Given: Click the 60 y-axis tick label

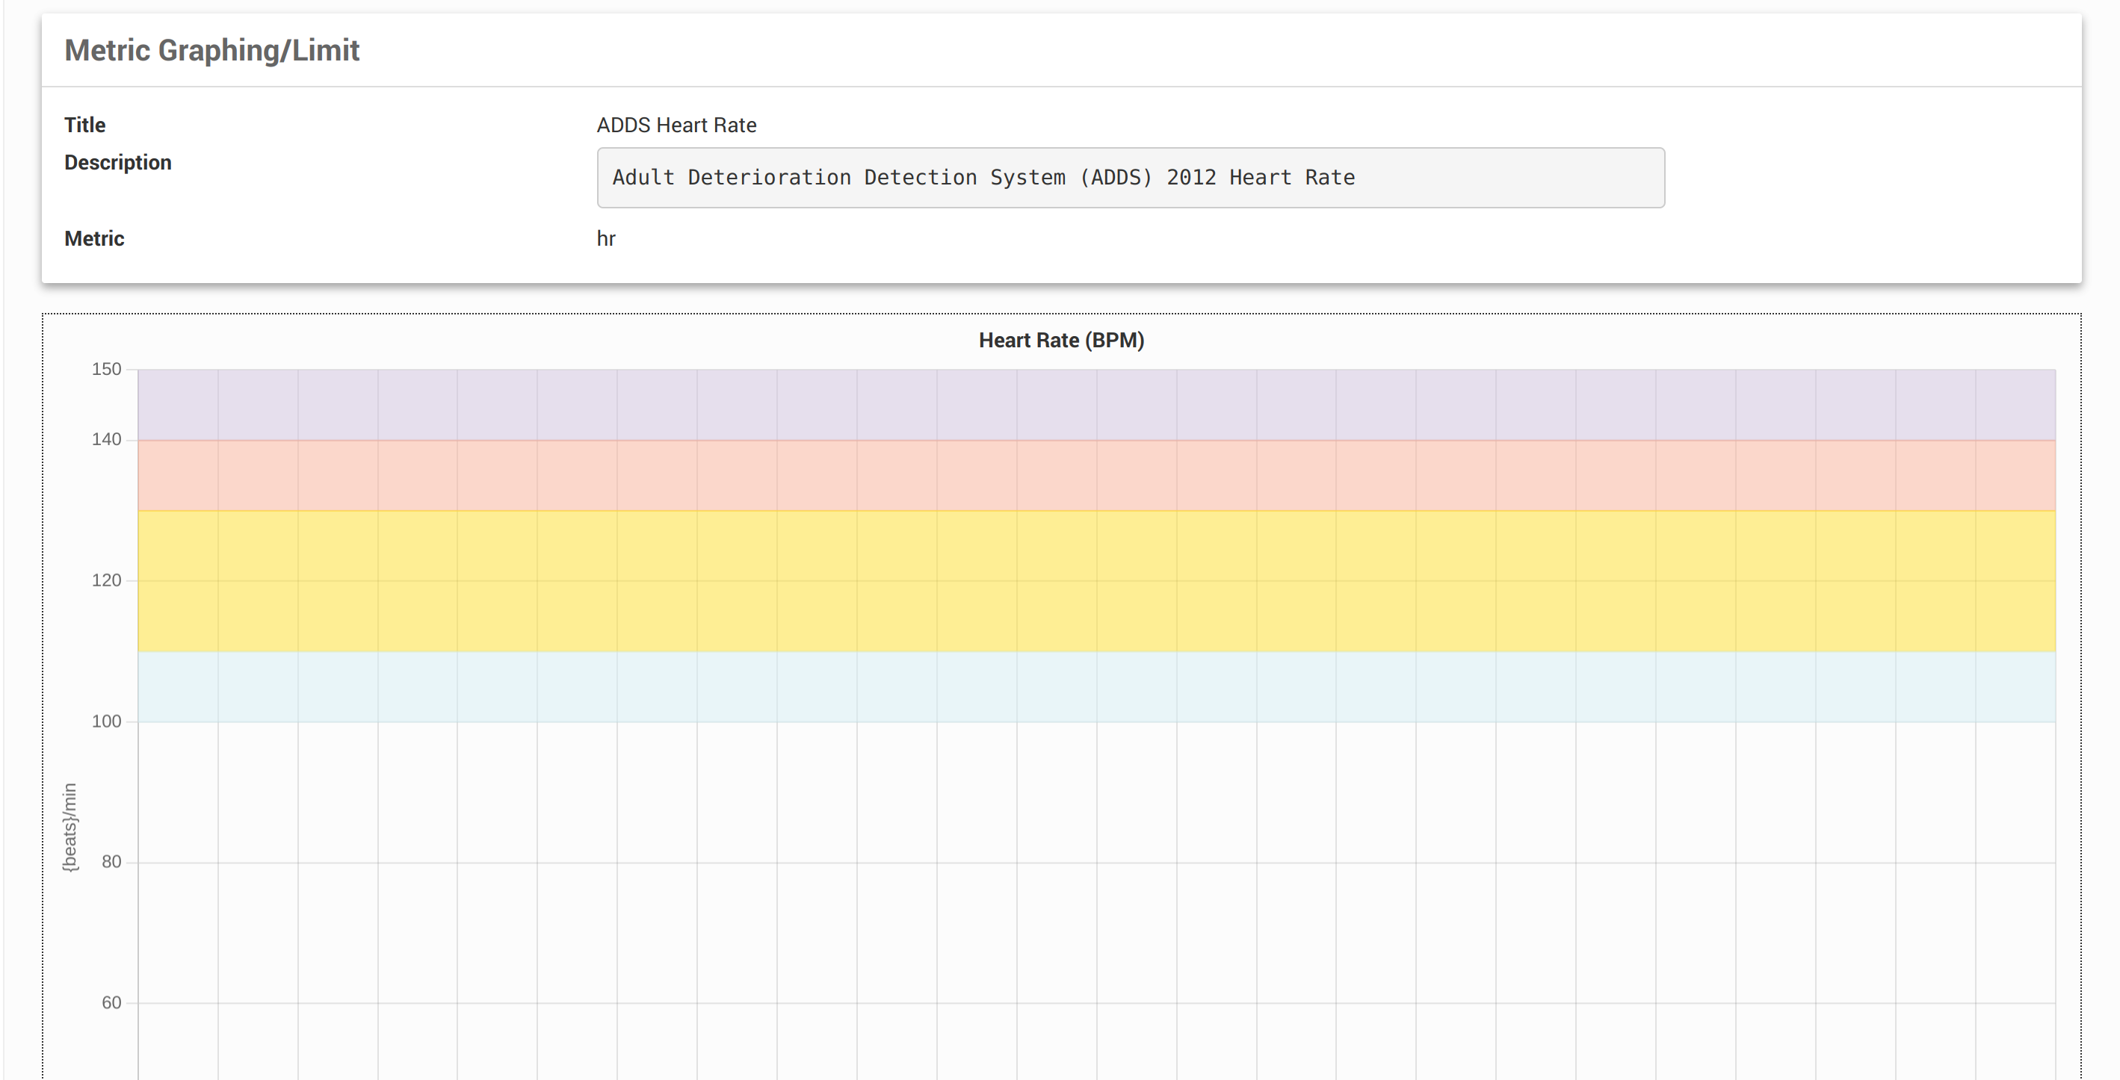Looking at the screenshot, I should click(x=111, y=1002).
